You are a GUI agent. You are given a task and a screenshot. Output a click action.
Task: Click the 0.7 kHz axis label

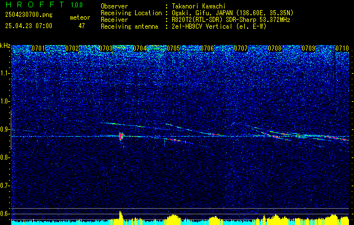[x=5, y=186]
